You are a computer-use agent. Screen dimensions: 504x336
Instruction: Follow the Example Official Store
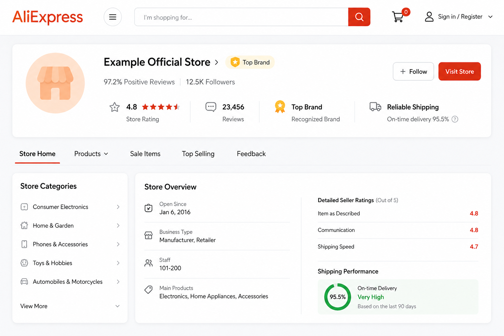coord(413,71)
